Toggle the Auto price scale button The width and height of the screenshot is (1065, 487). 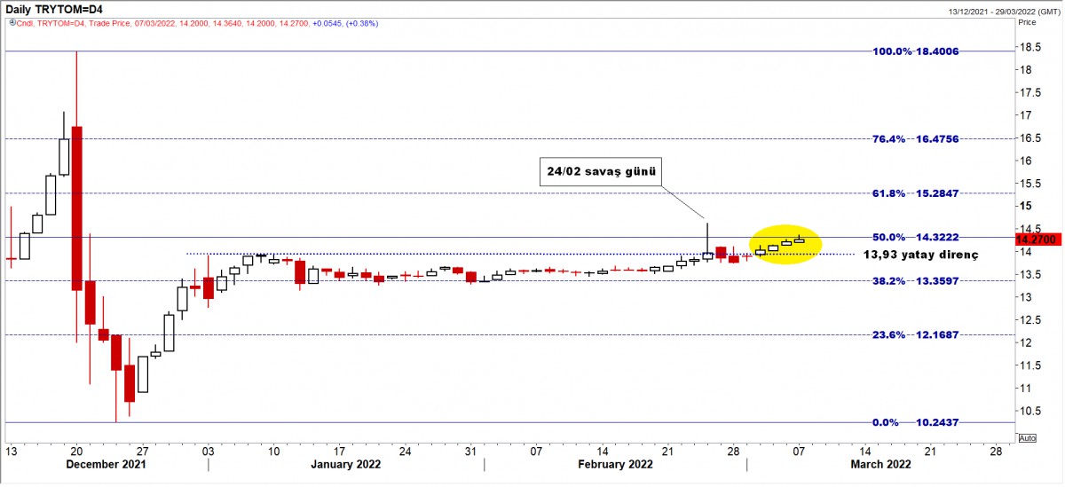[x=1028, y=438]
